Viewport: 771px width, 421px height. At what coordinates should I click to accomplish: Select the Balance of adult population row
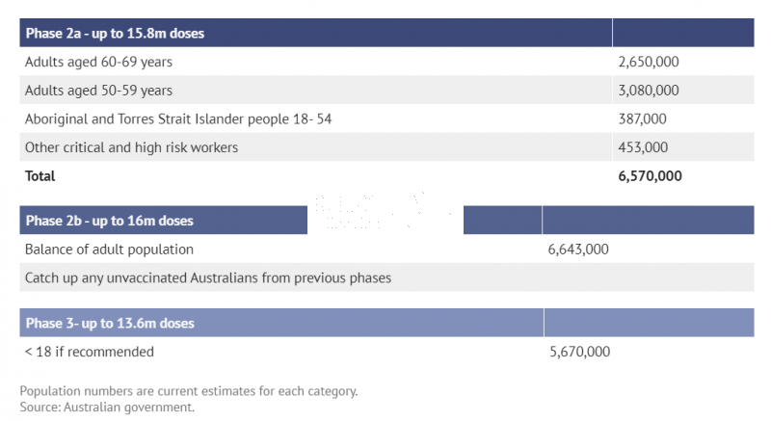coord(386,250)
